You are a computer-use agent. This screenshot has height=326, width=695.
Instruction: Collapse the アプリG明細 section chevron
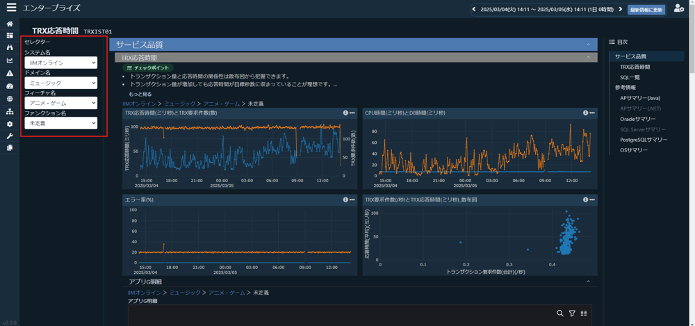(588, 282)
